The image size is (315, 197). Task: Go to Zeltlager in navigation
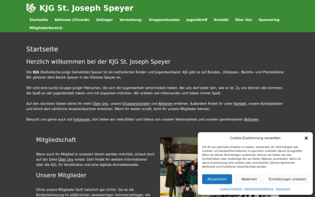click(104, 20)
